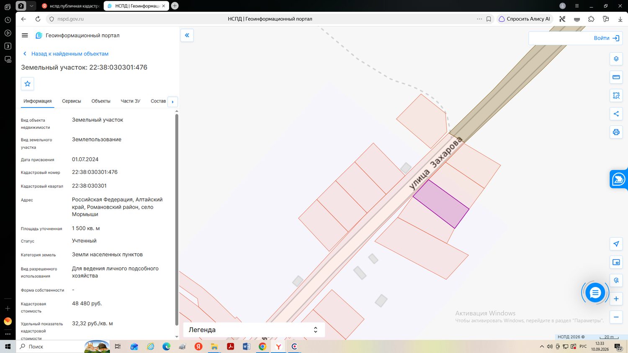Screen dimensions: 628x353
Task: Open the address bar three-dots menu
Action: [479, 19]
